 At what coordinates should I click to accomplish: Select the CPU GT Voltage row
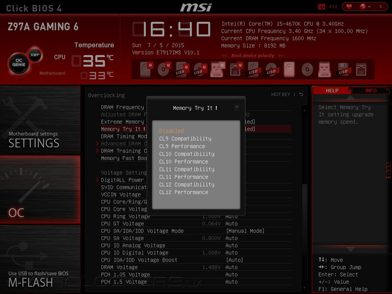(x=196, y=224)
